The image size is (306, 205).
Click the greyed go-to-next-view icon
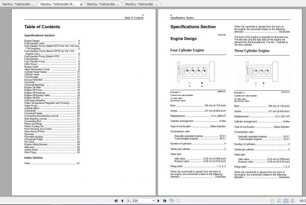coord(178,201)
